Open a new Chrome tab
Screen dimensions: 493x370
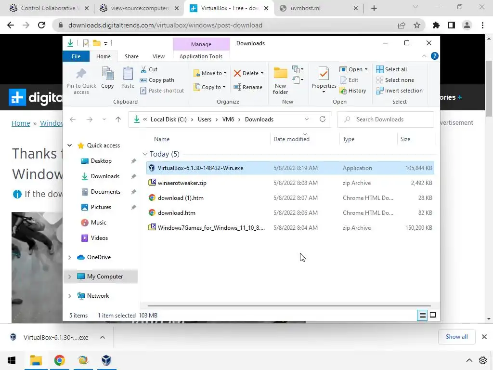374,8
